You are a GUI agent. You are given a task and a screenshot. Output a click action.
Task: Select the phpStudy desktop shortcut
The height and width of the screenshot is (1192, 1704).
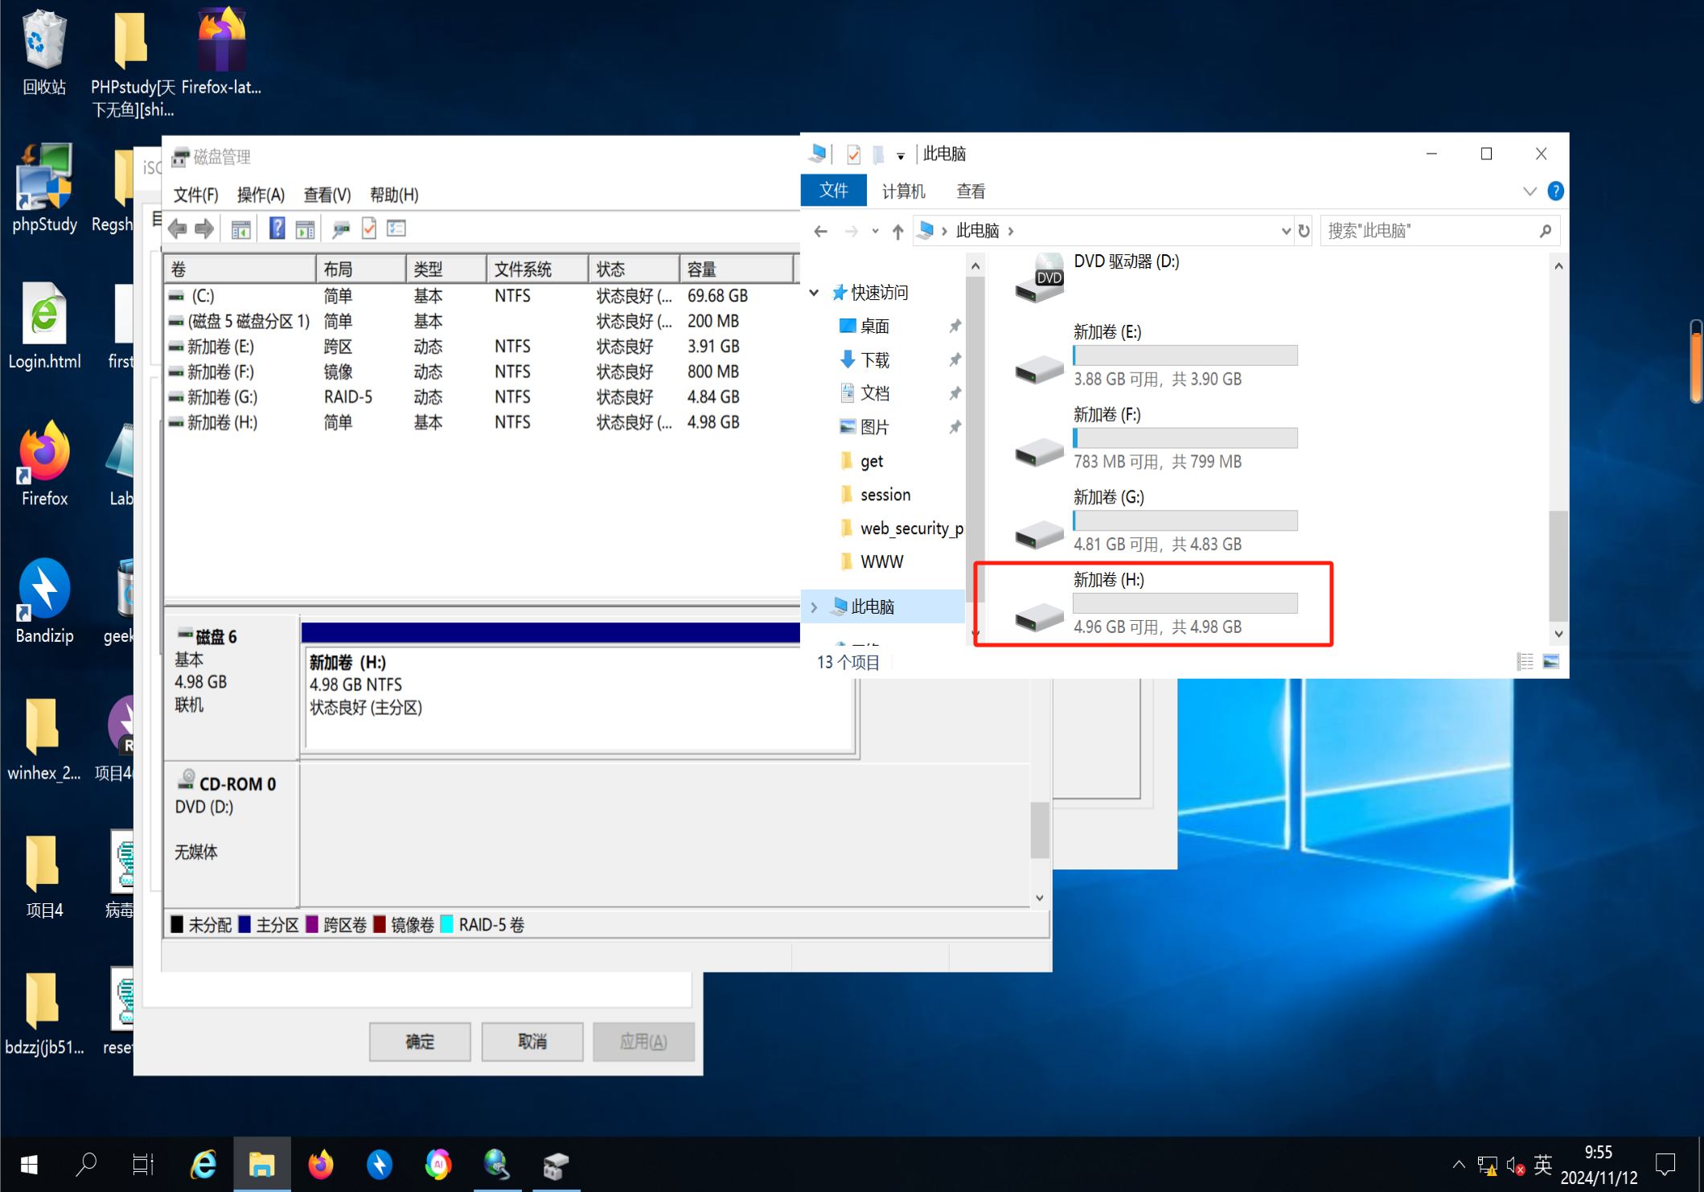pos(44,188)
